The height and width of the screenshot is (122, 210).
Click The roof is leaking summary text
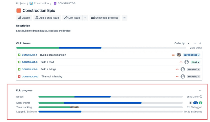pyautogui.click(x=52, y=77)
